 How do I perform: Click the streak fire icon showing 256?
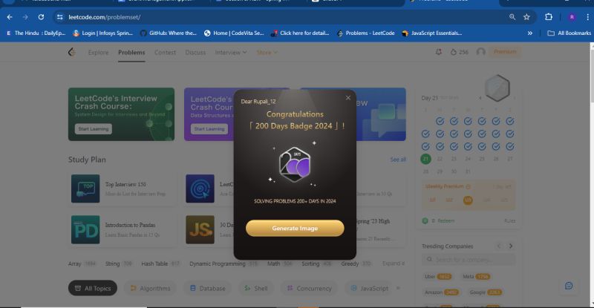[459, 52]
